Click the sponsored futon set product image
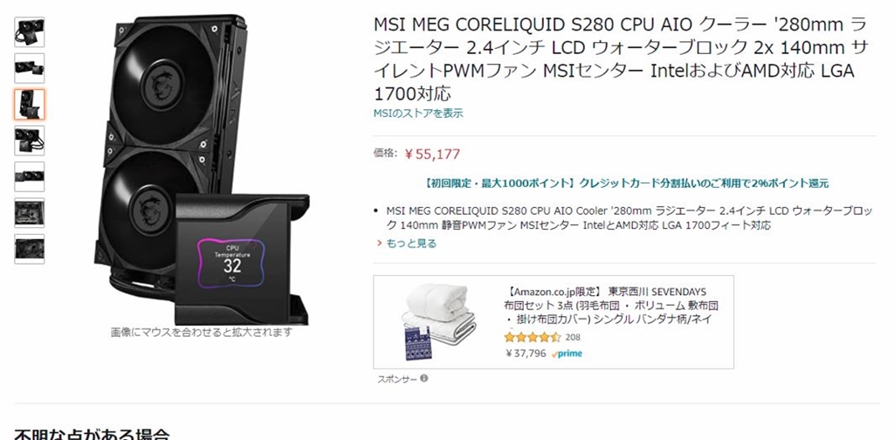The width and height of the screenshot is (894, 440). pos(439,321)
